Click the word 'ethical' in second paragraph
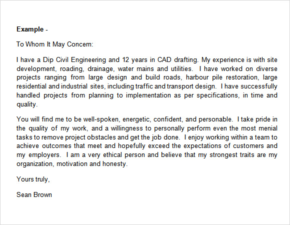Image resolution: width=290 pixels, height=225 pixels. pyautogui.click(x=112, y=154)
